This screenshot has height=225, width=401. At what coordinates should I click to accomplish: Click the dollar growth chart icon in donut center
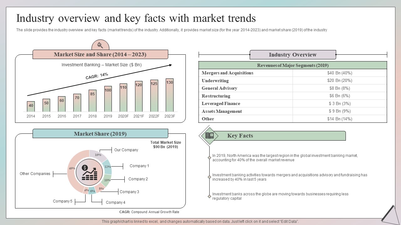click(x=89, y=172)
